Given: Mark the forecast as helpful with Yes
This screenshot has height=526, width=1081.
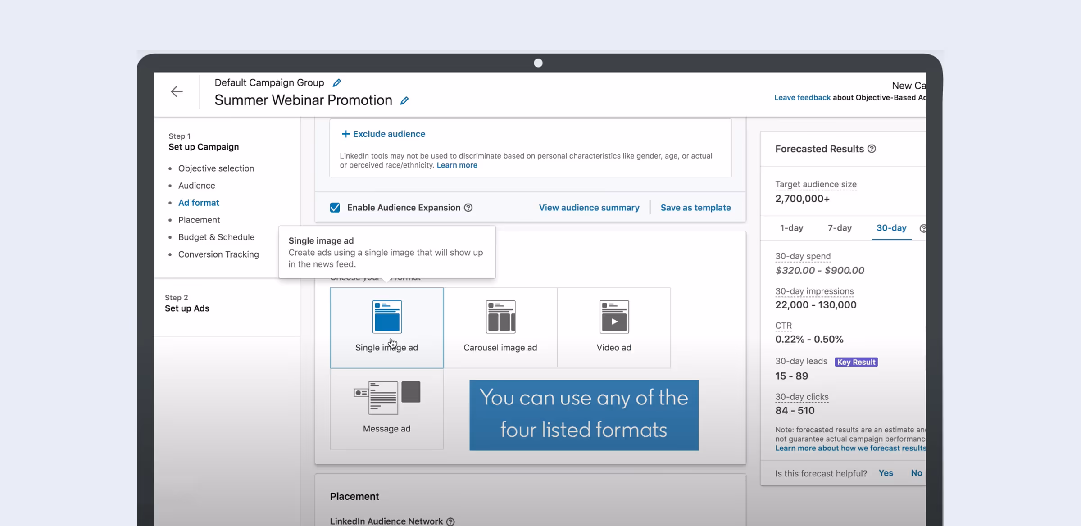Looking at the screenshot, I should click(886, 473).
